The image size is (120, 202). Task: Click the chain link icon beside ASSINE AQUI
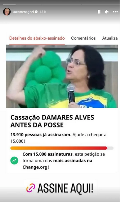31,188
